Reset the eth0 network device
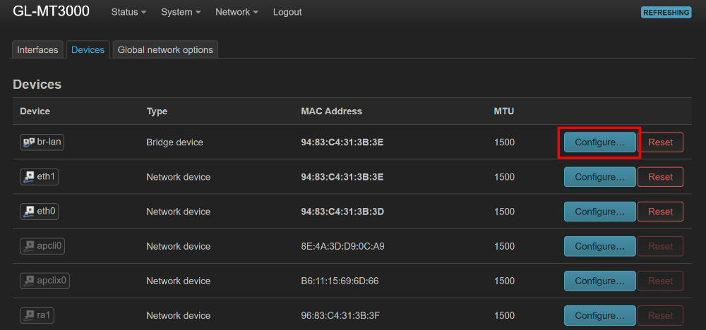 [x=660, y=212]
